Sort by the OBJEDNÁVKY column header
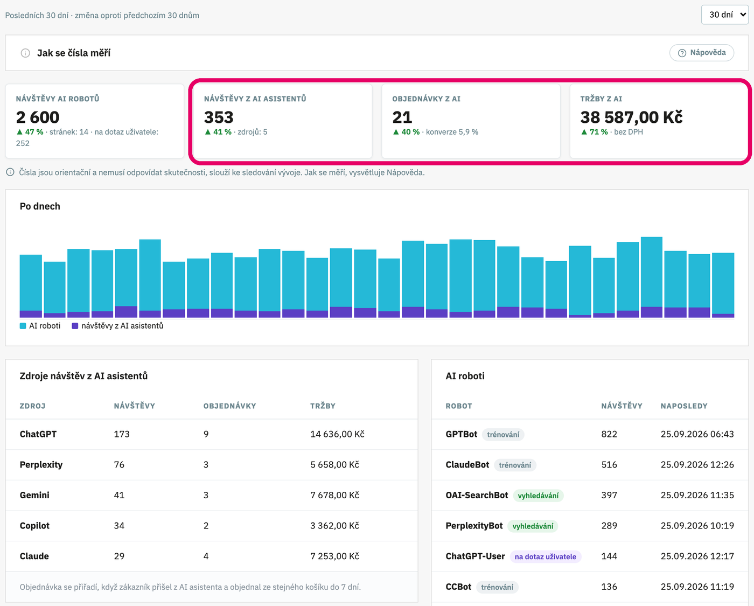The image size is (754, 606). click(x=229, y=406)
